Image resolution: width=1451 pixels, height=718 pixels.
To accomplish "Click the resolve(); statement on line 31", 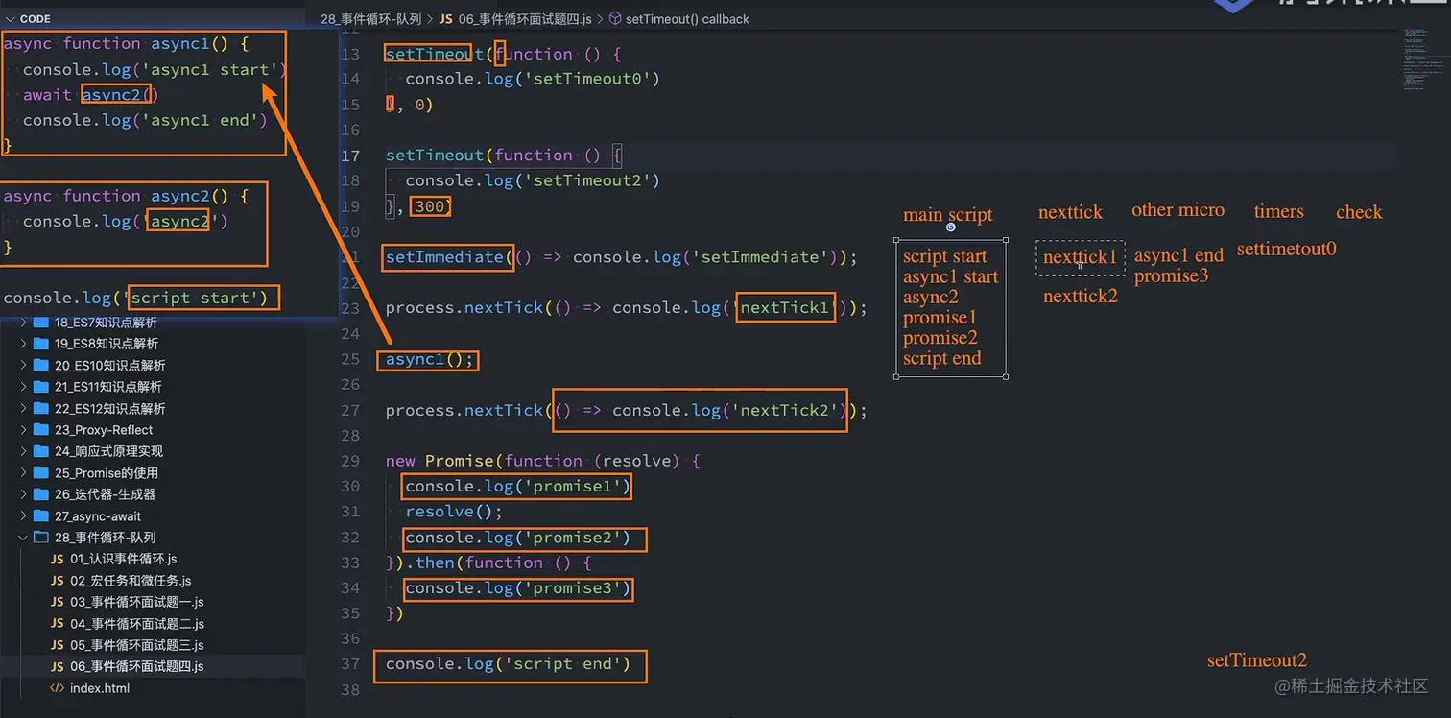I will (x=454, y=512).
